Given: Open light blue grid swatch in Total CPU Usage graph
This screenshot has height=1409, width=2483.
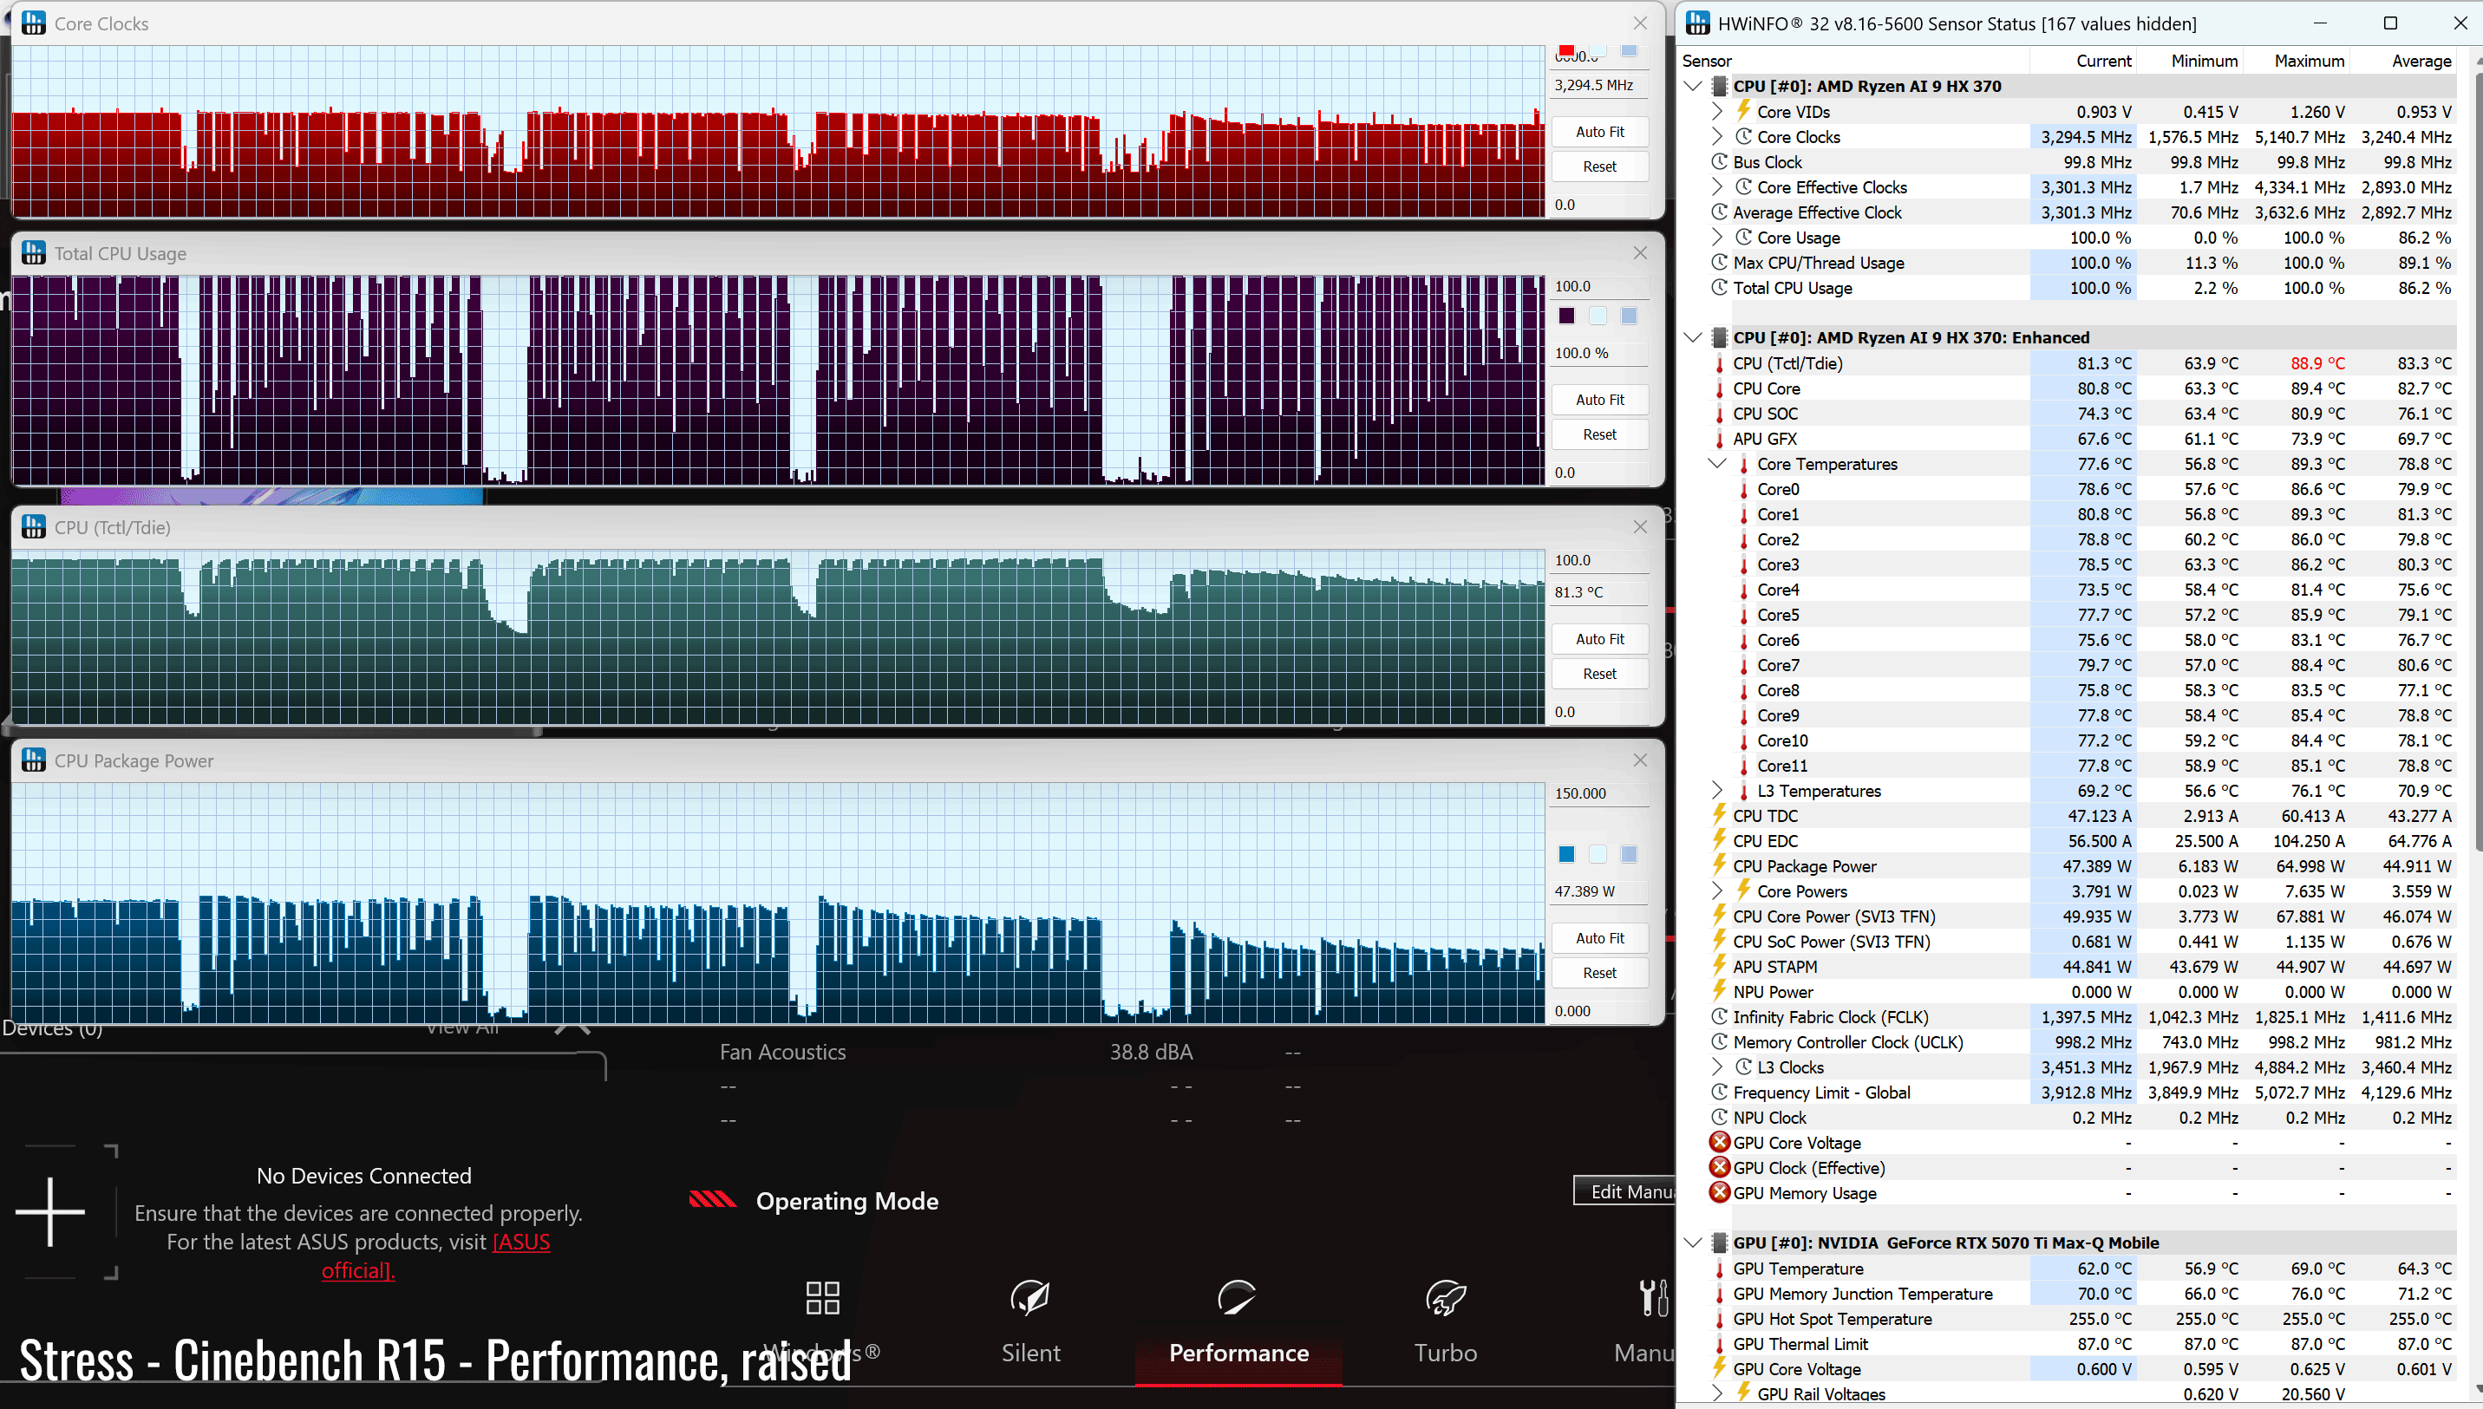Looking at the screenshot, I should click(1598, 316).
